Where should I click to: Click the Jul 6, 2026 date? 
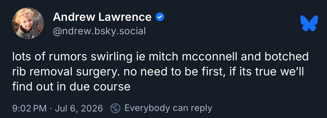79,108
